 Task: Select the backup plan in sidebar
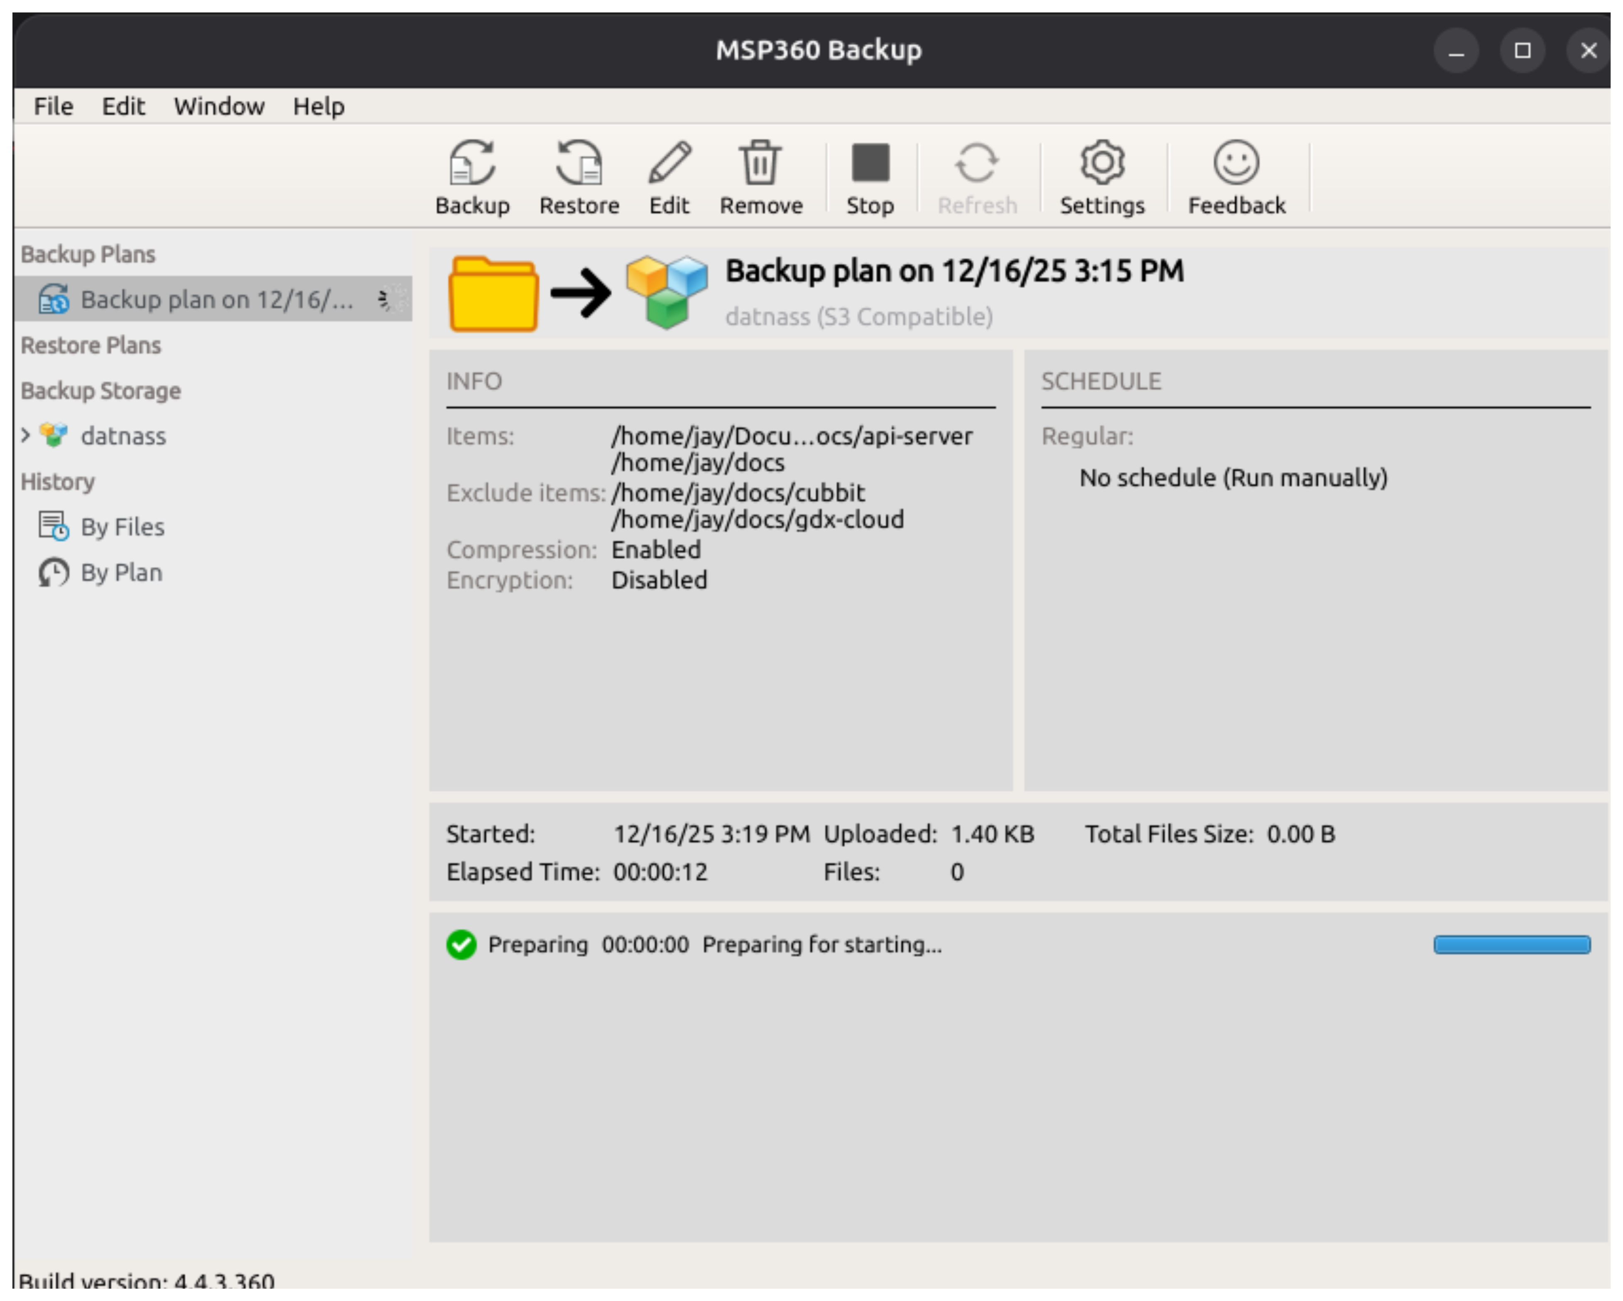[216, 300]
